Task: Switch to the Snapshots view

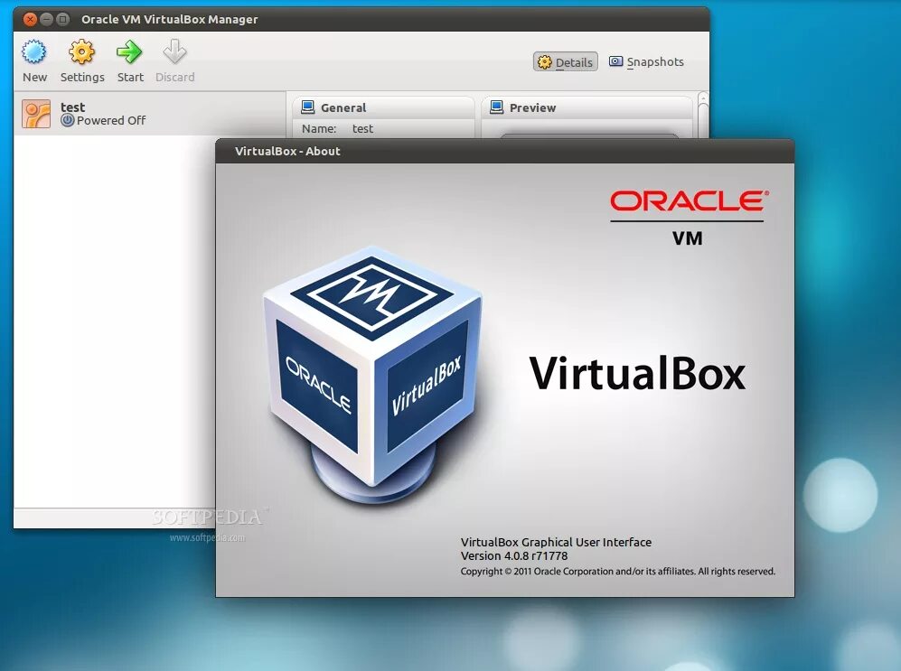Action: [x=646, y=61]
